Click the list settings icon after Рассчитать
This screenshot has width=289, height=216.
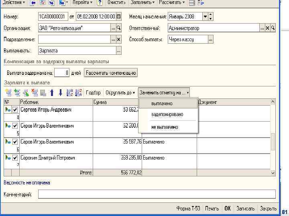pyautogui.click(x=192, y=2)
